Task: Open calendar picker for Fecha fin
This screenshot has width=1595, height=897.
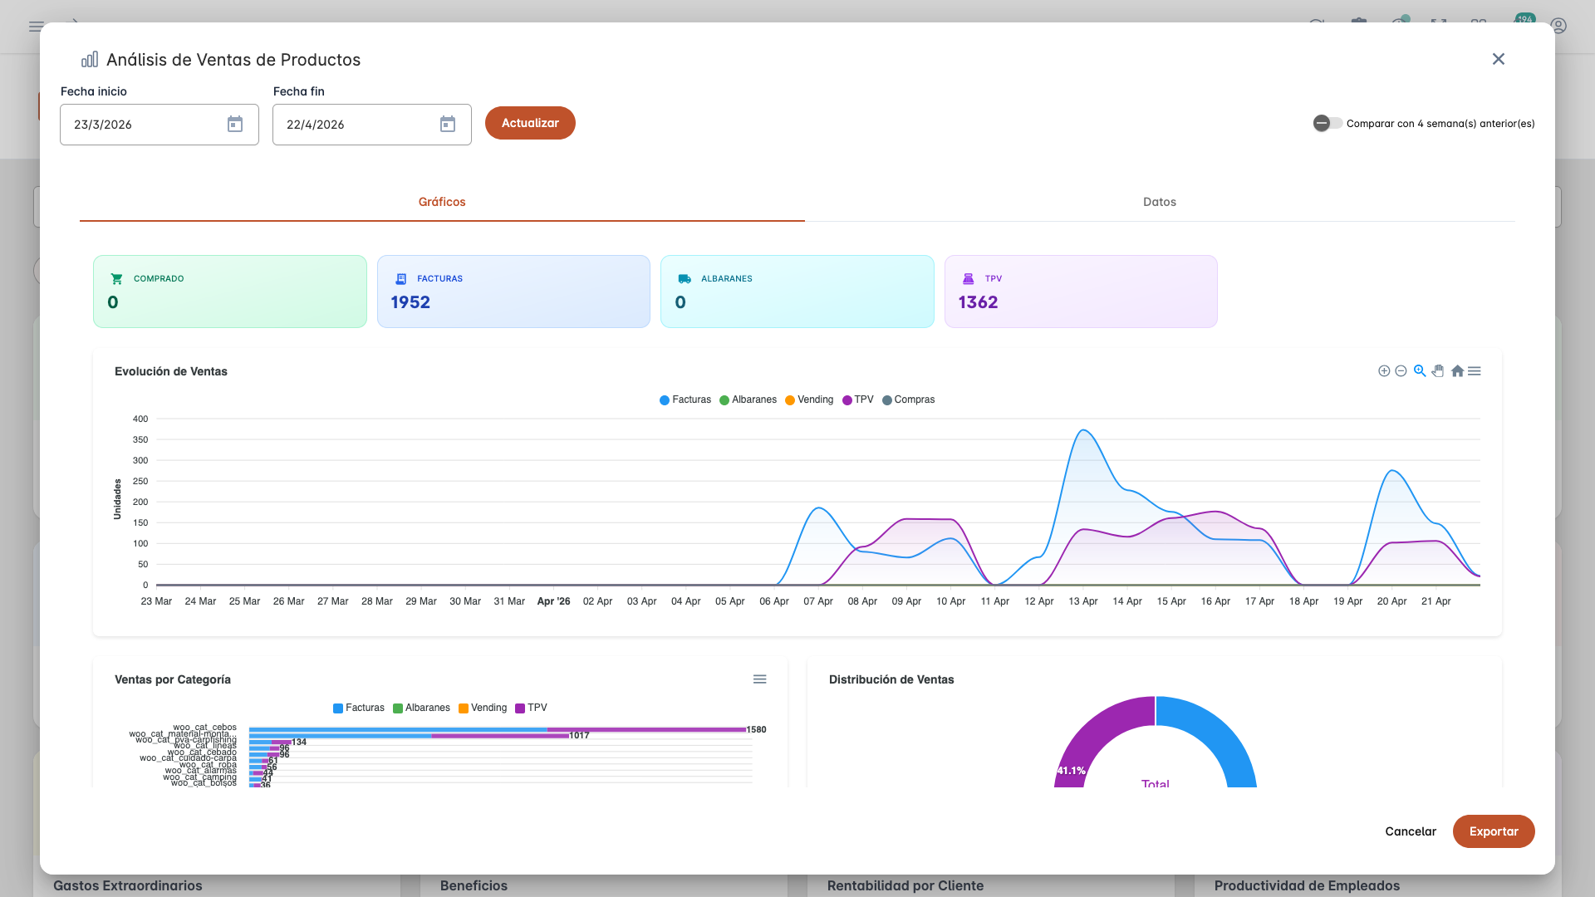Action: (x=448, y=125)
